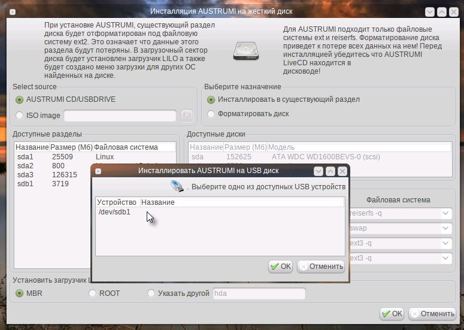The height and width of the screenshot is (330, 464).
Task: Click the hard disk icon in the header
Action: (246, 51)
